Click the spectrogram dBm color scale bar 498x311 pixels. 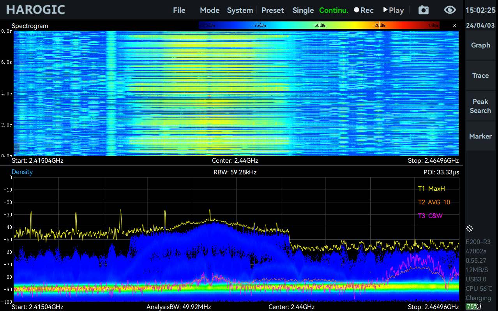(x=319, y=25)
